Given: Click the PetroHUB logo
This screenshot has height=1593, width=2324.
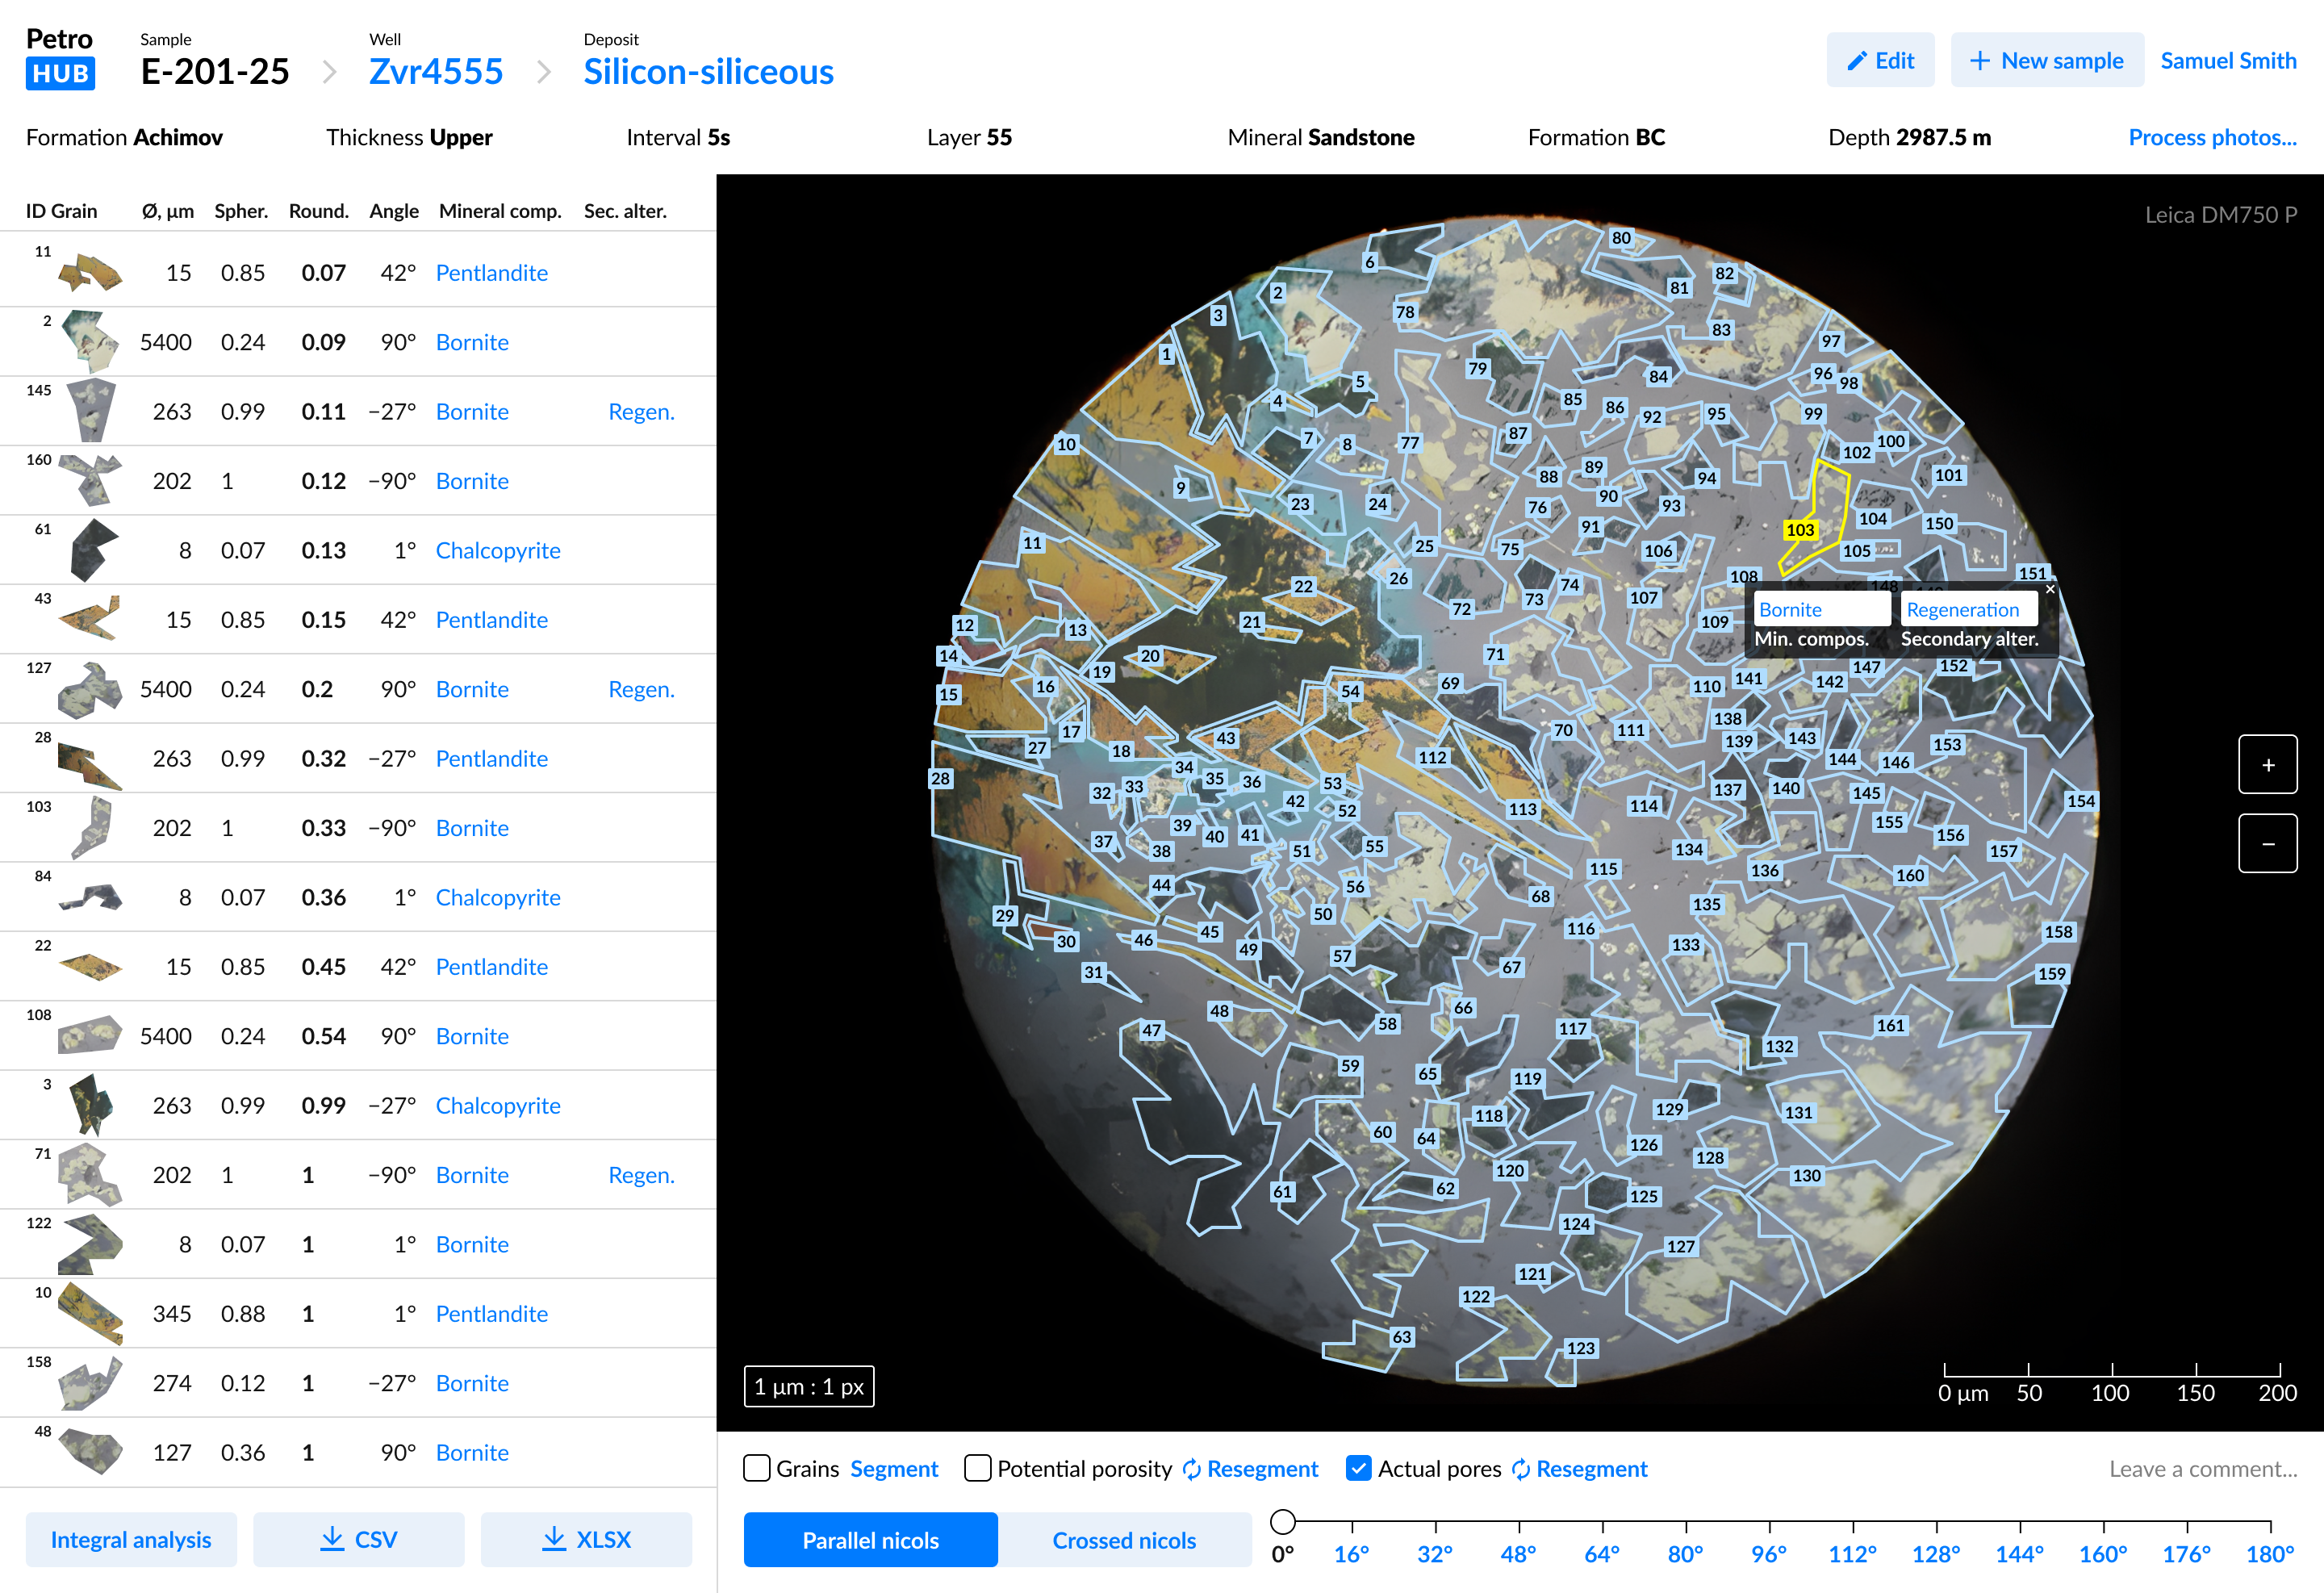Looking at the screenshot, I should click(x=60, y=57).
